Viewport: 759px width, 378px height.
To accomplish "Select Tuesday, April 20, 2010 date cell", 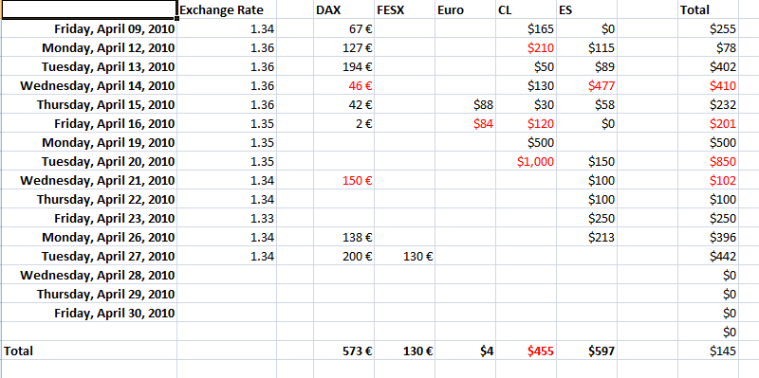I will [x=89, y=161].
